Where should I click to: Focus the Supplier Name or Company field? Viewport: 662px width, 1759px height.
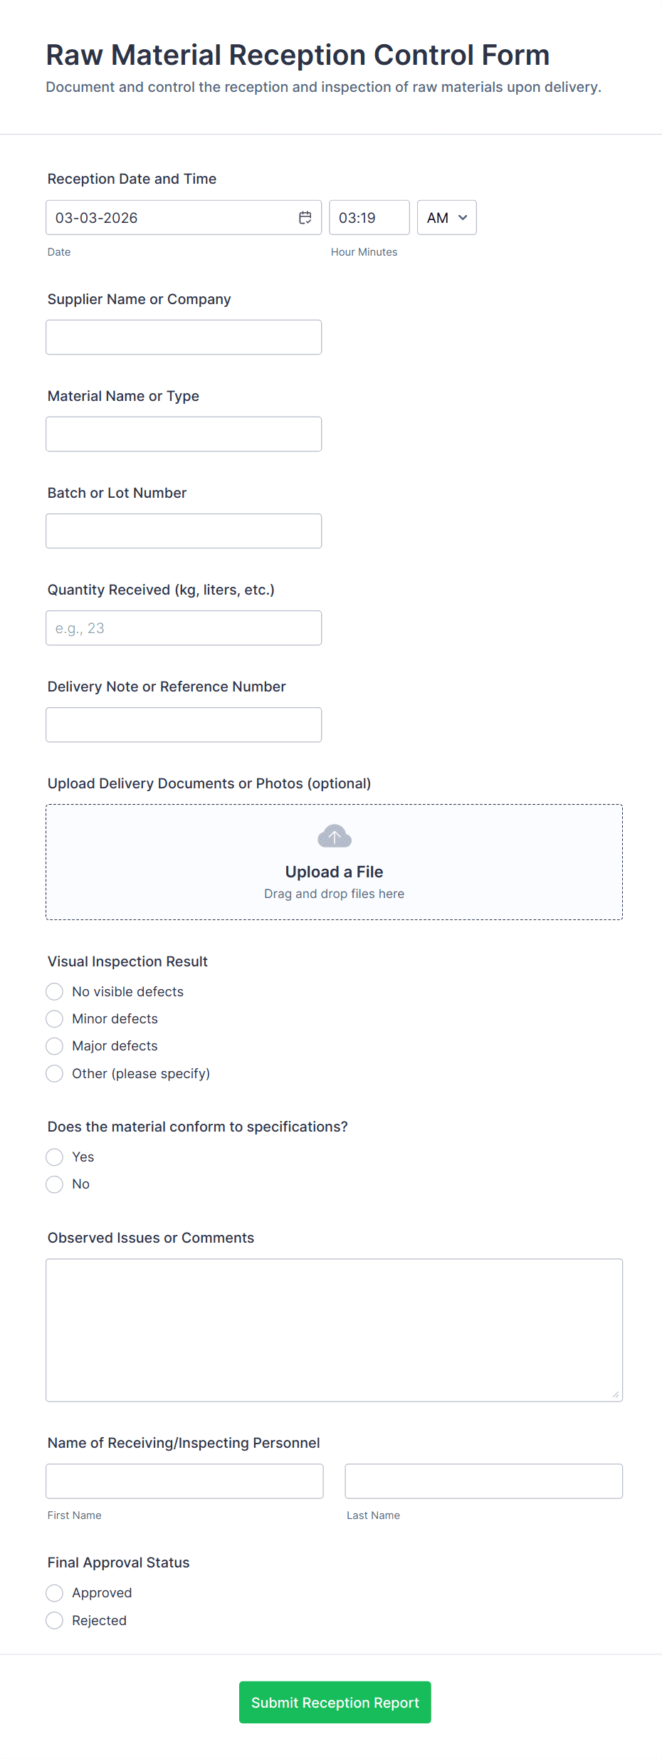(184, 338)
